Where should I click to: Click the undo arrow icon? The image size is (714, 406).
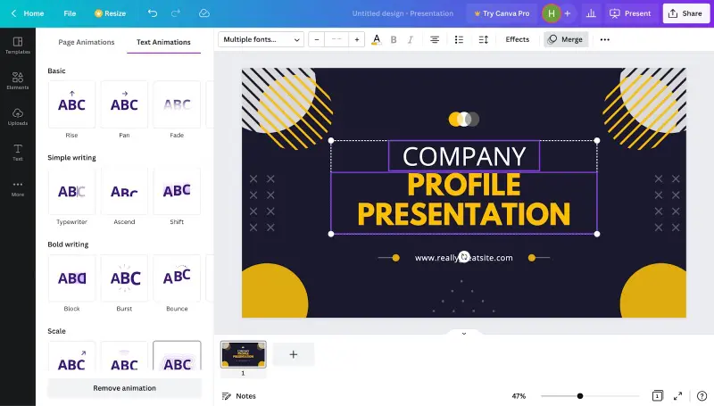153,13
